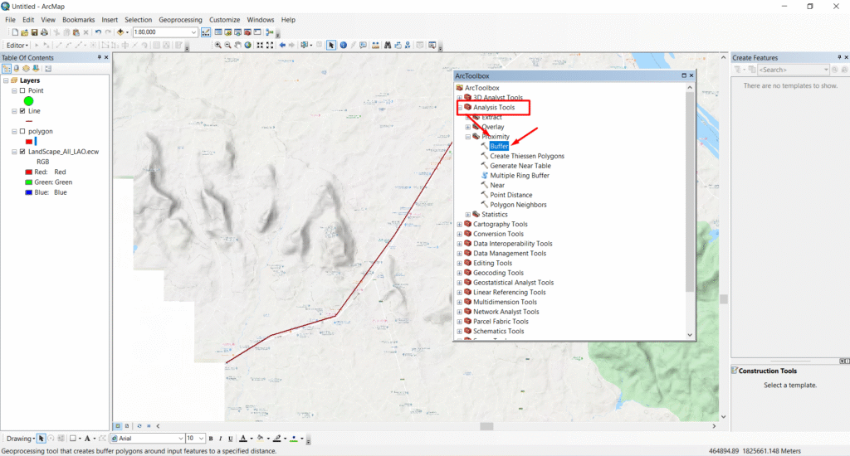The height and width of the screenshot is (456, 850).
Task: Click the Fixed Zoom In icon
Action: (260, 46)
